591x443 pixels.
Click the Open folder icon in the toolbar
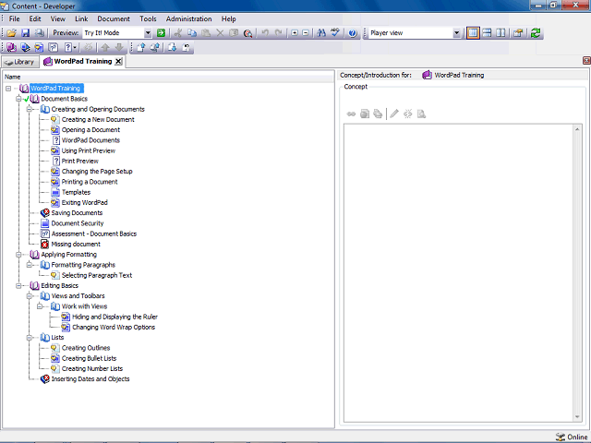pyautogui.click(x=11, y=33)
